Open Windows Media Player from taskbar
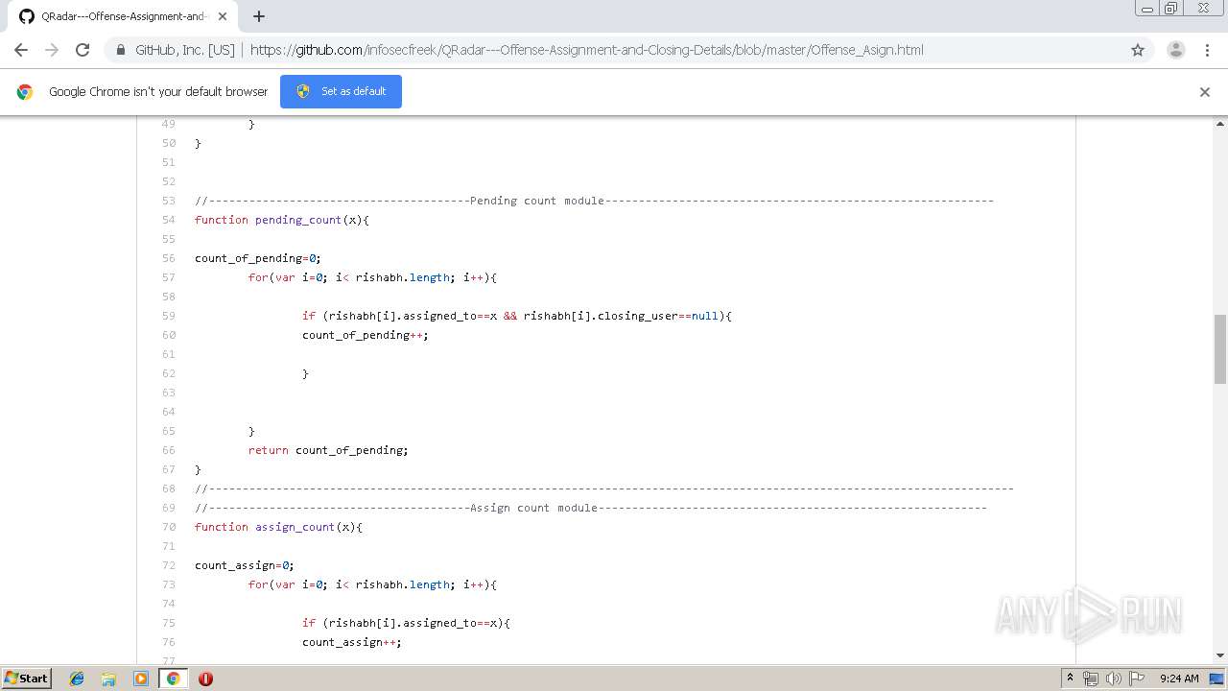 141,679
